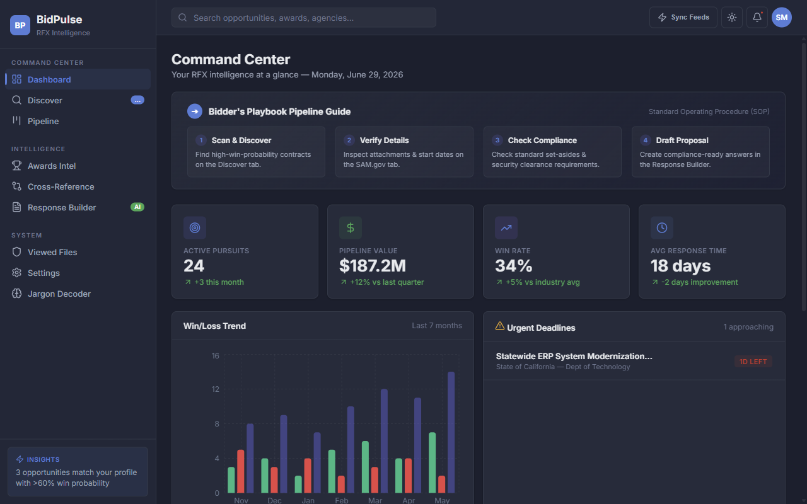Click the Discover magnifier icon in sidebar
807x504 pixels.
(x=17, y=100)
